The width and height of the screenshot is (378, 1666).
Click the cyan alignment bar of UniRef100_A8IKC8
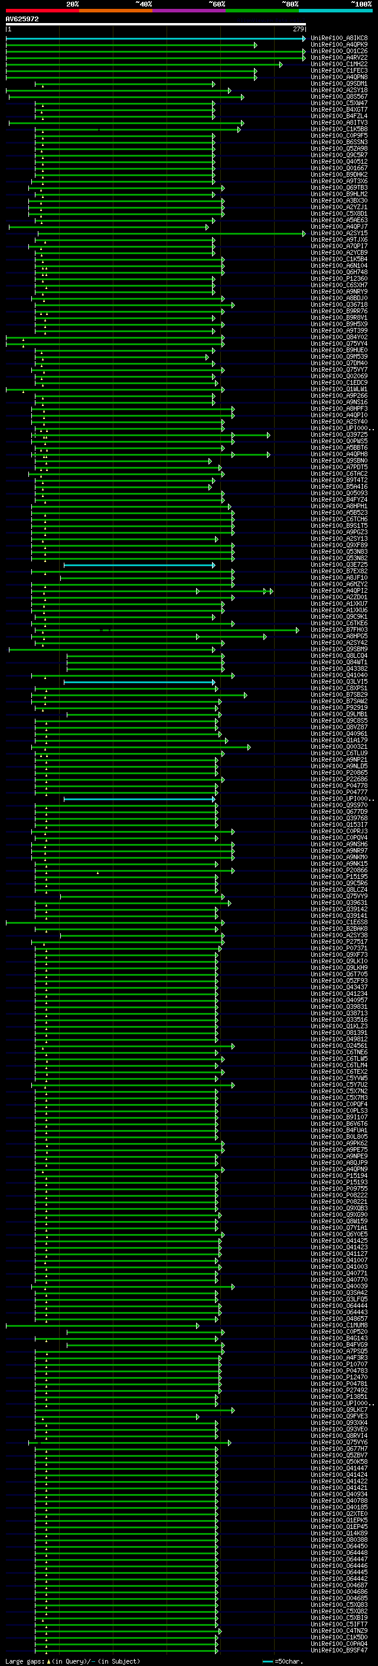(x=156, y=39)
